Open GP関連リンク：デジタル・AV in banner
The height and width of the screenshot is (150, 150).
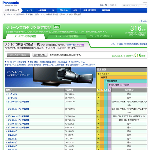[18, 75]
